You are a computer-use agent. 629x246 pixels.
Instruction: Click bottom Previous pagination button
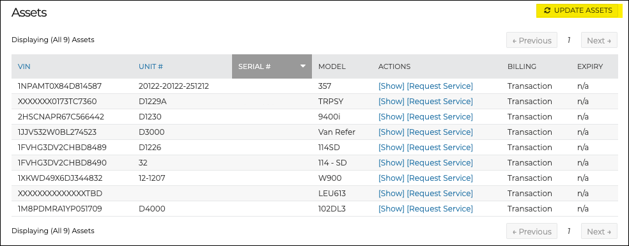click(532, 231)
